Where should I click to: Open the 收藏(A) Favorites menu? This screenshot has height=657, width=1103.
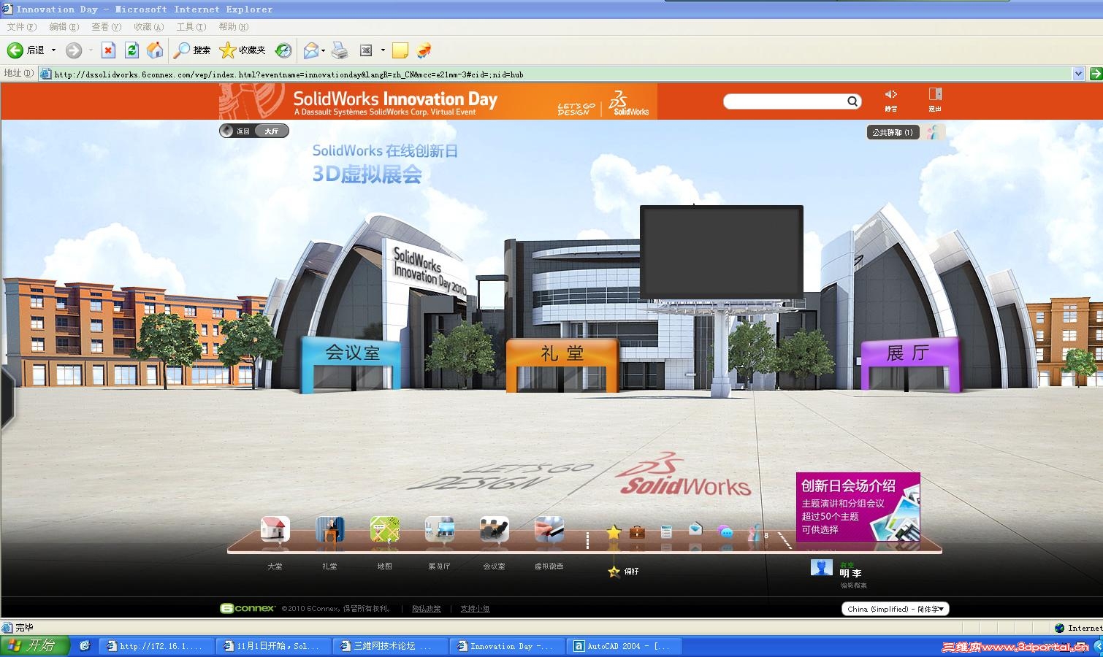(148, 27)
